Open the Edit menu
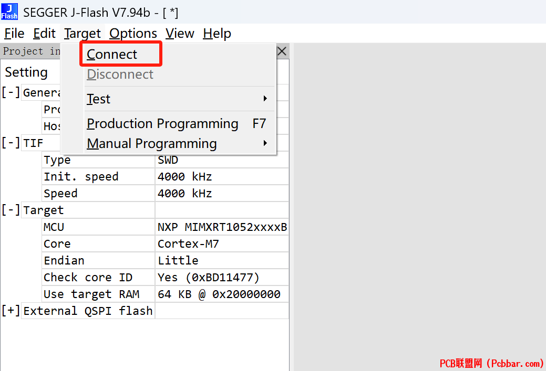The height and width of the screenshot is (371, 546). pos(44,34)
